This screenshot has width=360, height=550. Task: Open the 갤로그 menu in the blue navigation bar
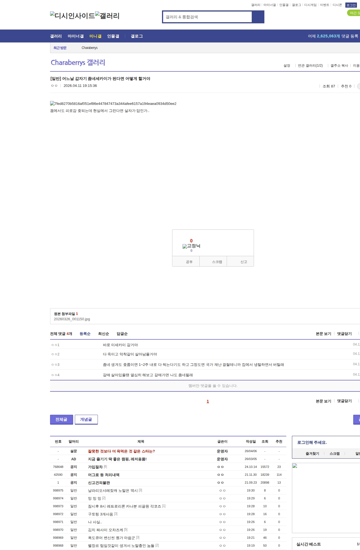pos(137,36)
